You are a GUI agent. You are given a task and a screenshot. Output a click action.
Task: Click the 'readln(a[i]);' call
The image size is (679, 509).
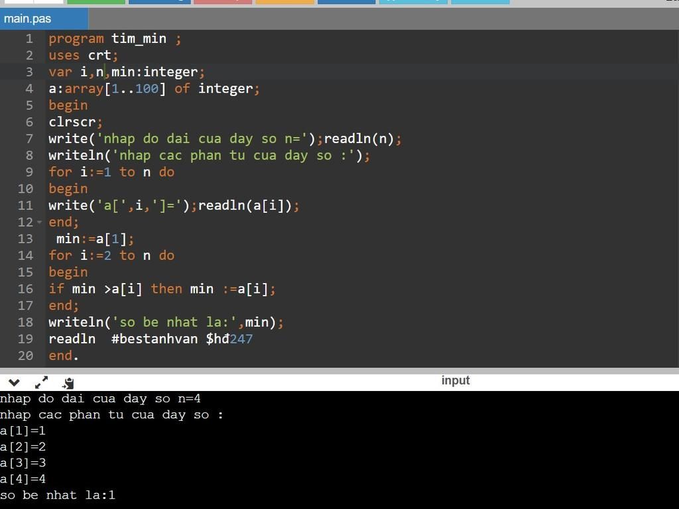click(x=249, y=205)
